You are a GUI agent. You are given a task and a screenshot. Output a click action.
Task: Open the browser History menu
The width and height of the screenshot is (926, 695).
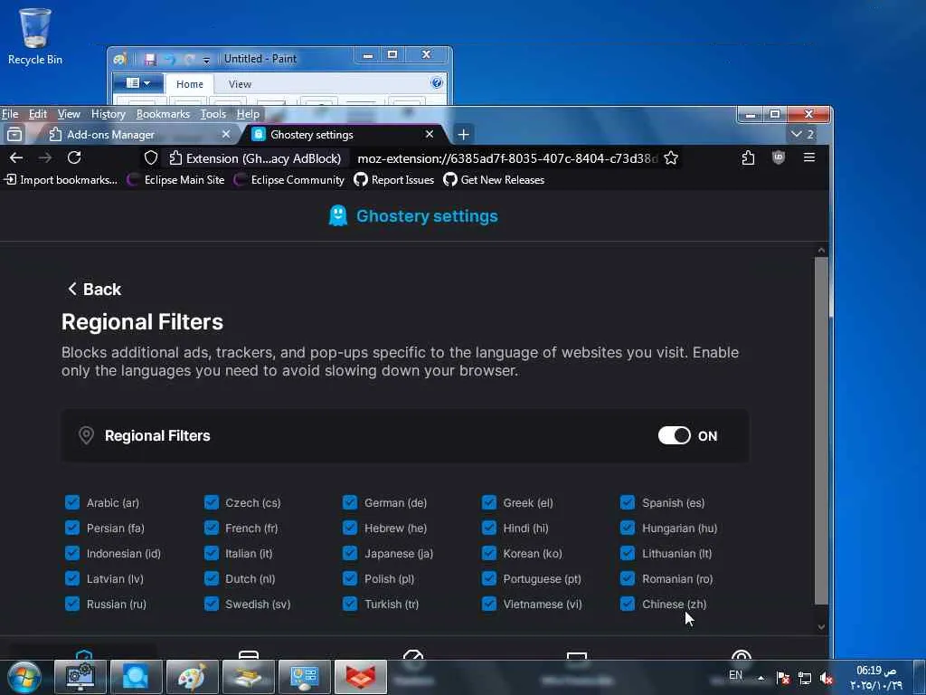pos(109,114)
